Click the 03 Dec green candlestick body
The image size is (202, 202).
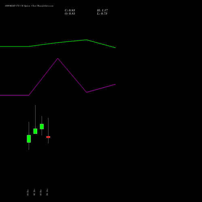coord(42,126)
